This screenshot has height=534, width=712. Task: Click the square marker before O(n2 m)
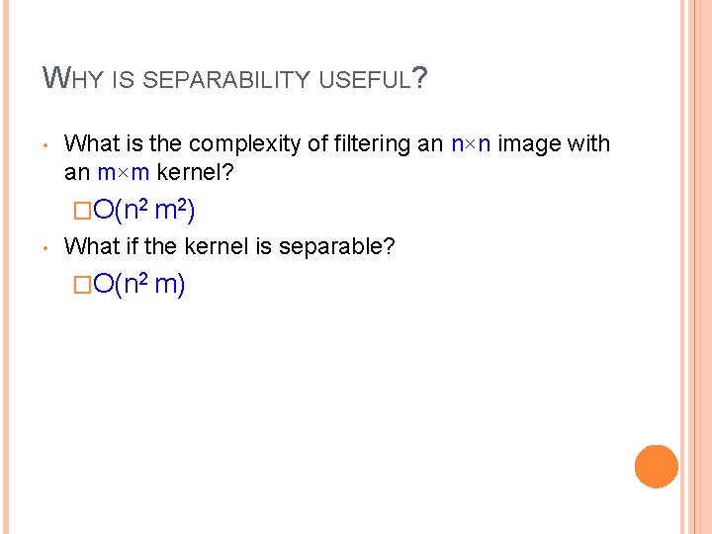click(x=82, y=286)
